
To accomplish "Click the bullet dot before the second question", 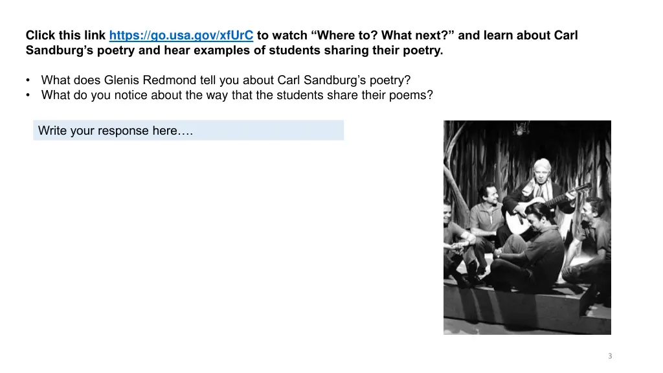I will point(28,95).
